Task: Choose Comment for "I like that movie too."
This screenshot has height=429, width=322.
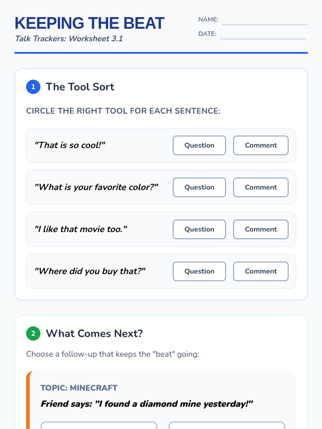Action: pyautogui.click(x=261, y=230)
